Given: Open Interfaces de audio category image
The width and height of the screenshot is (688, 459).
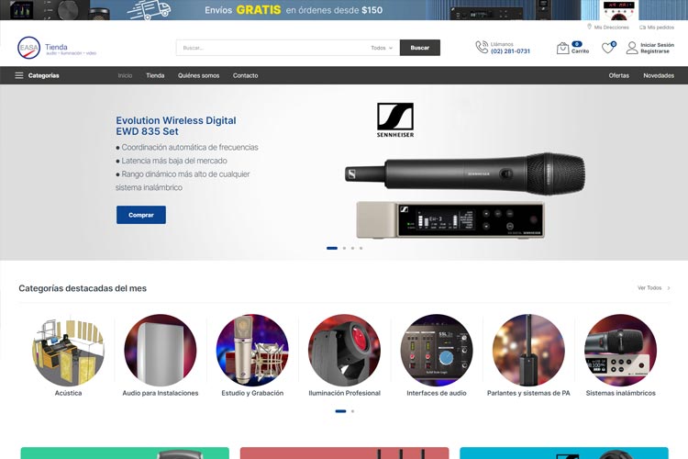Looking at the screenshot, I should tap(437, 350).
